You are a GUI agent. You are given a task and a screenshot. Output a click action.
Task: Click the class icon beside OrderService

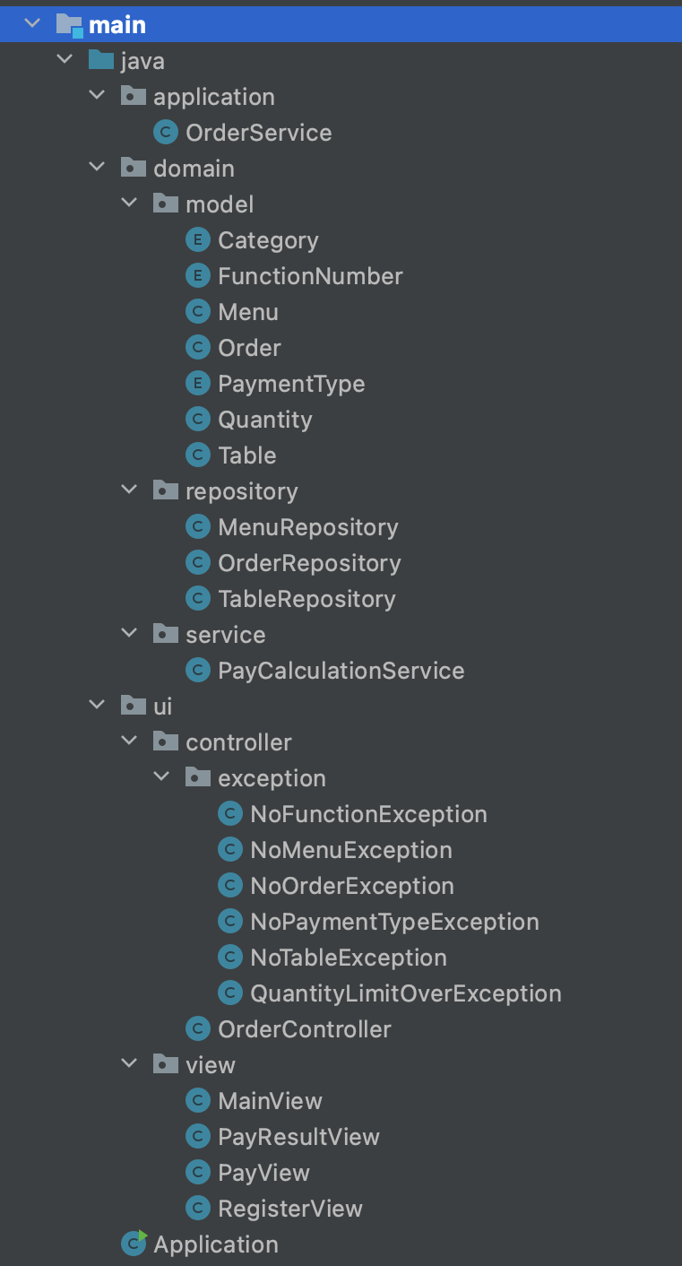[165, 132]
